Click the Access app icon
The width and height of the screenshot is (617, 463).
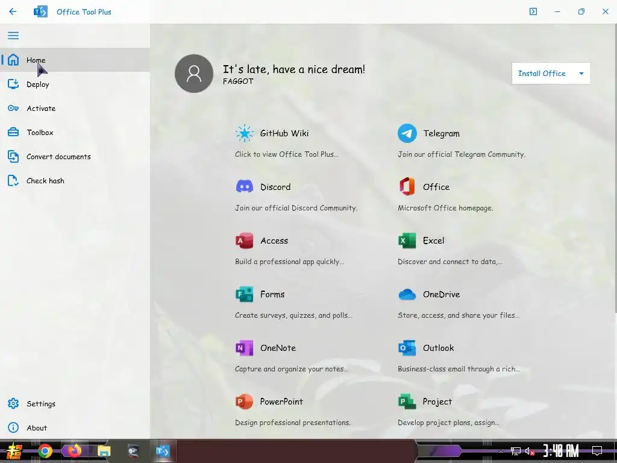tap(245, 241)
